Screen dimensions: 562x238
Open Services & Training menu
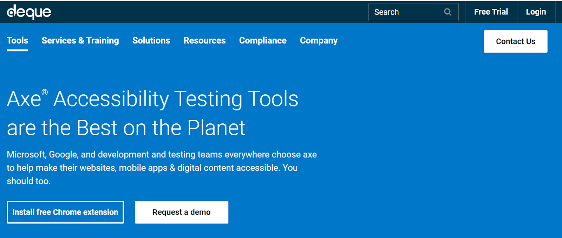coord(80,41)
